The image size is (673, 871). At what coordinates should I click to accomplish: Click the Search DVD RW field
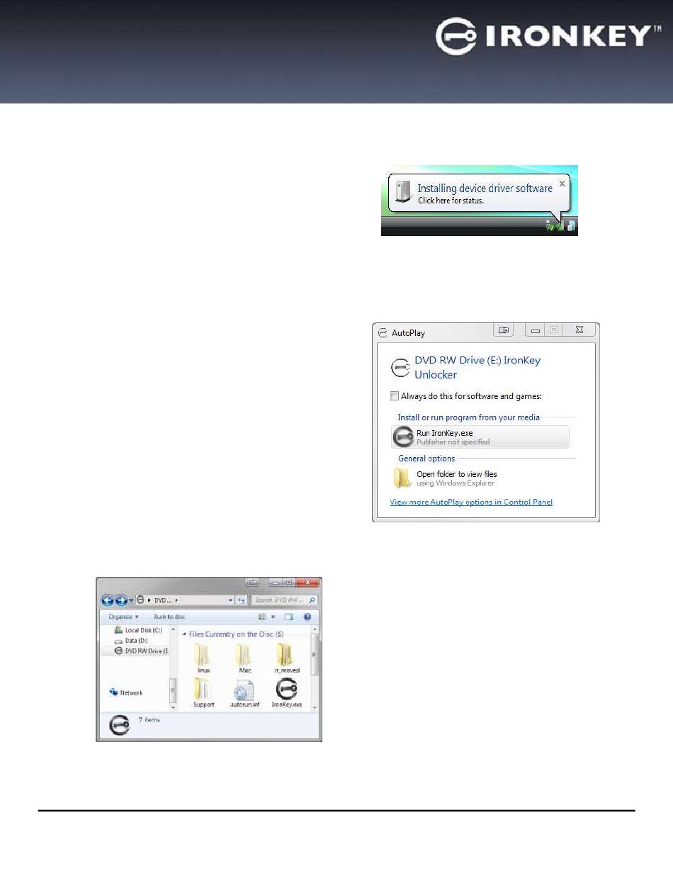pyautogui.click(x=285, y=600)
